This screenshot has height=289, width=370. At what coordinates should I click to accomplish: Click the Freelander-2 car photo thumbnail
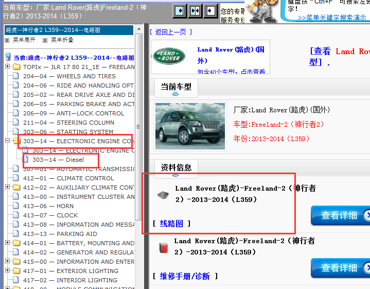[x=190, y=126]
